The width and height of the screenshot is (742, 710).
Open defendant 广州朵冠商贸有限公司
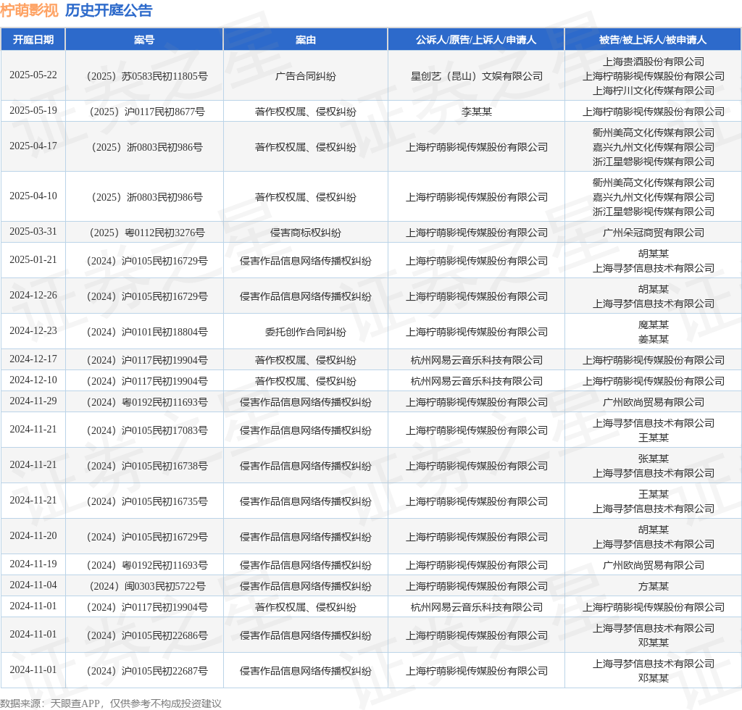(654, 233)
